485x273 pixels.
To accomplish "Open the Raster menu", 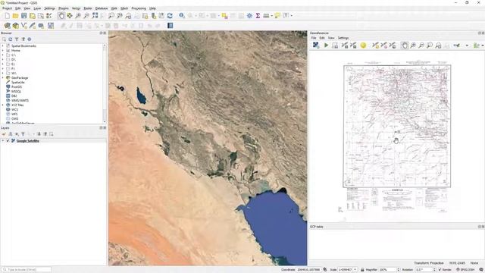I will [88, 8].
